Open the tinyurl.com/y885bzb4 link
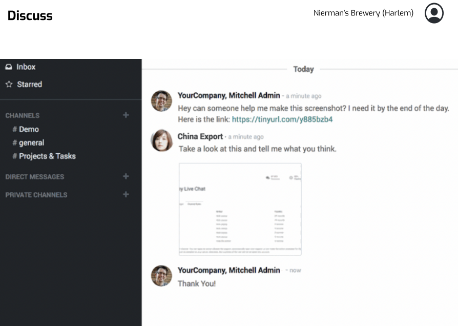 point(282,119)
